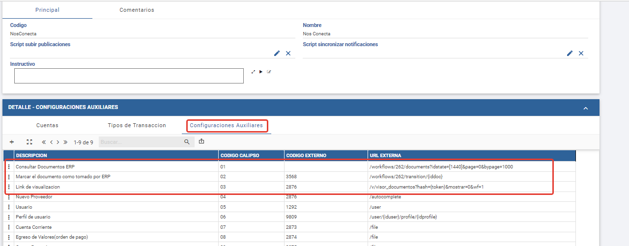Click external code 1292
Viewport: 629px width, 246px height.
click(291, 207)
